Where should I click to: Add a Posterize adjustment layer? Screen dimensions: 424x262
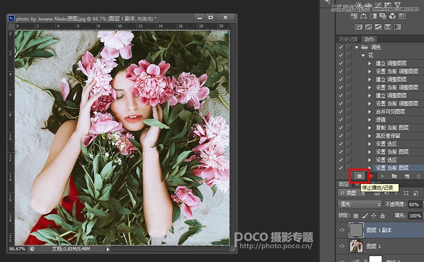tap(368, 27)
